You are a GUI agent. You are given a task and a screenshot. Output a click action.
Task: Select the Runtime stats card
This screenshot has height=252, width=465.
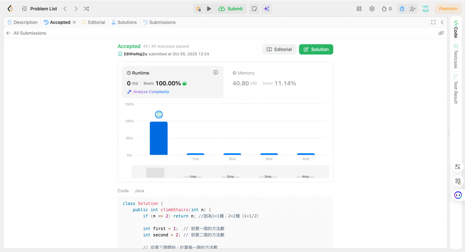point(173,82)
